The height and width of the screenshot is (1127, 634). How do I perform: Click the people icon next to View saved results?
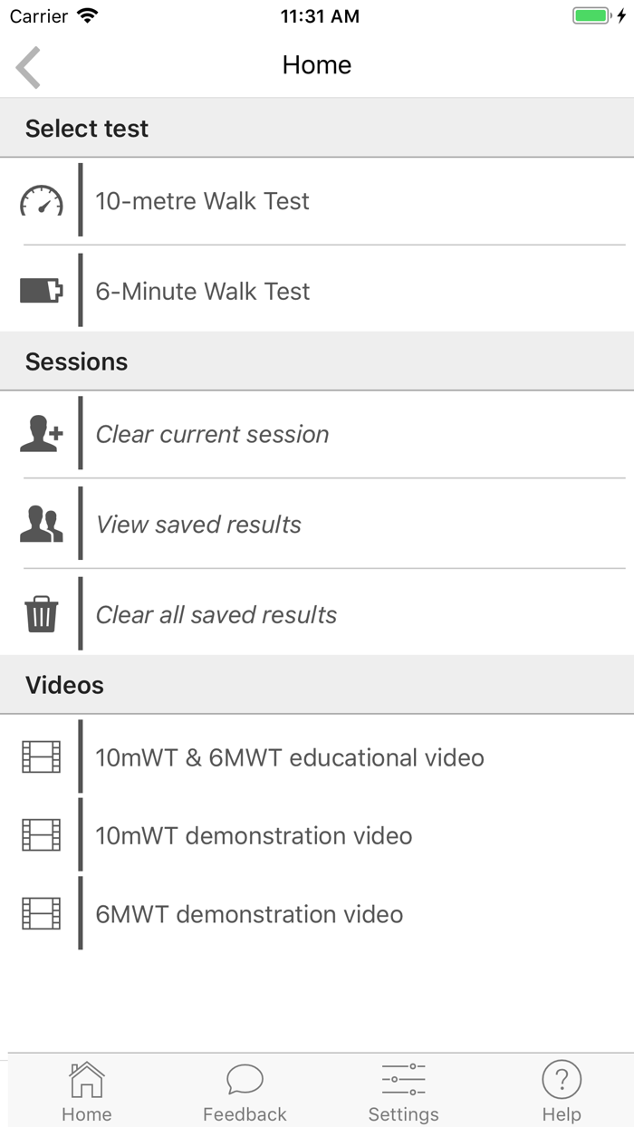tap(41, 524)
